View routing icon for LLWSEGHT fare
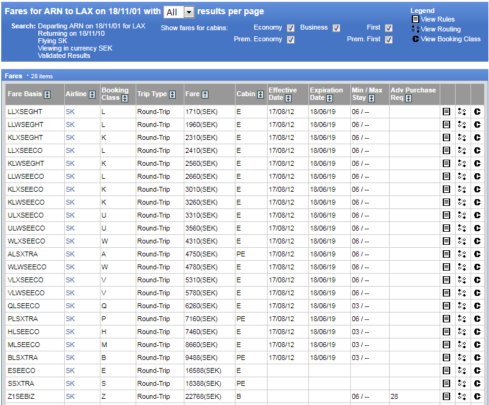The height and width of the screenshot is (405, 489). point(461,125)
